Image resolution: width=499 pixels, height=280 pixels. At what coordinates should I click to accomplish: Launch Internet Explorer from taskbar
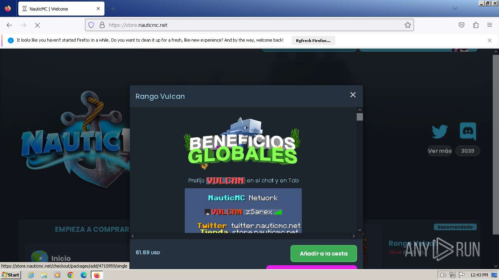(31, 275)
